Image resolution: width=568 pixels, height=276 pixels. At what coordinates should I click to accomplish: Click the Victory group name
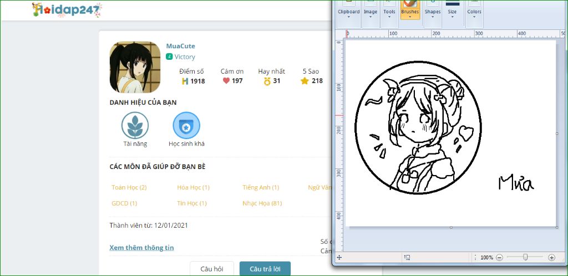[185, 57]
